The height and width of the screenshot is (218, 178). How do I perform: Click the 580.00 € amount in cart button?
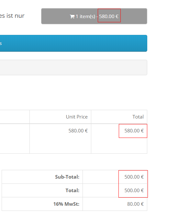109,16
